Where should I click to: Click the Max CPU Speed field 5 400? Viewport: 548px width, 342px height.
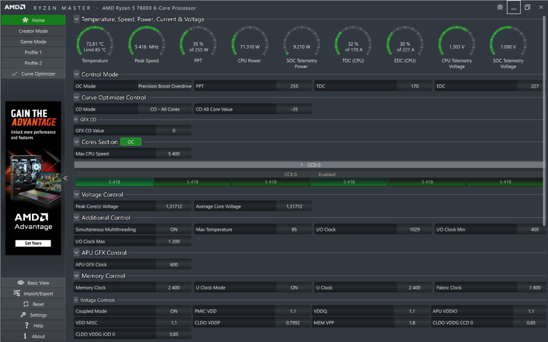tap(174, 154)
